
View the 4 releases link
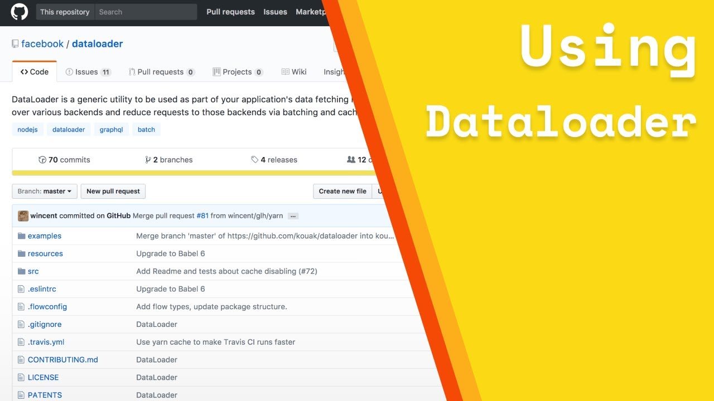(274, 160)
